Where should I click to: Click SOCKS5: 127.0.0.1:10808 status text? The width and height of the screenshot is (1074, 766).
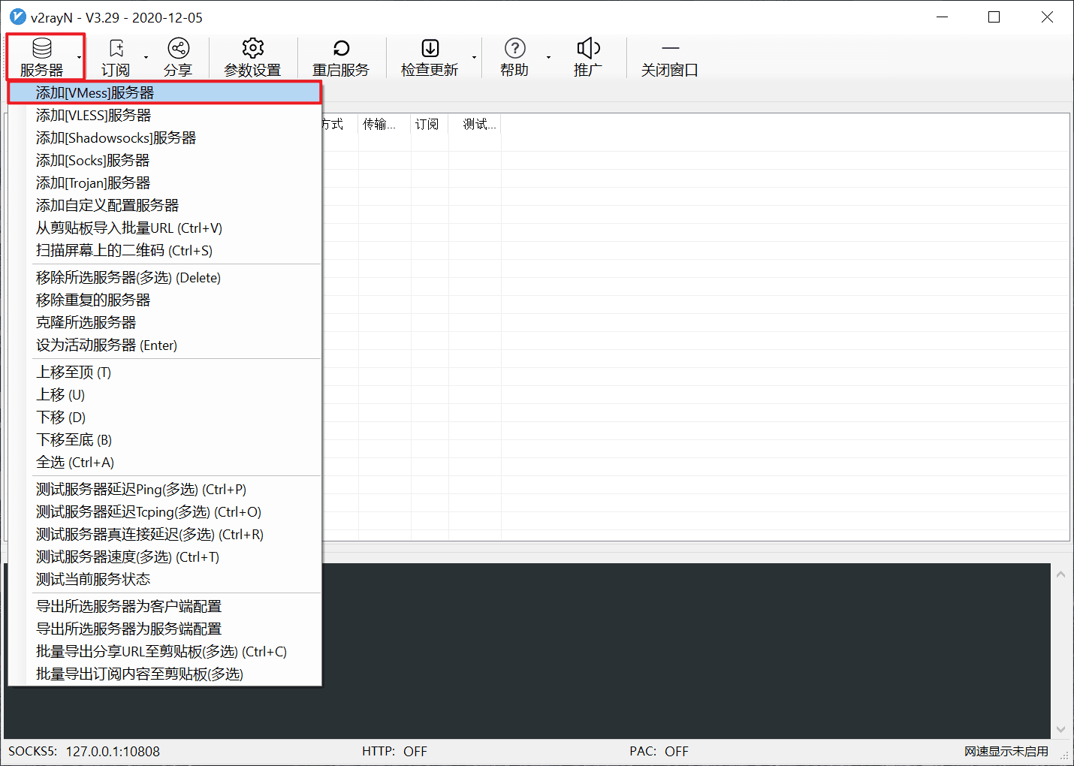pyautogui.click(x=84, y=751)
